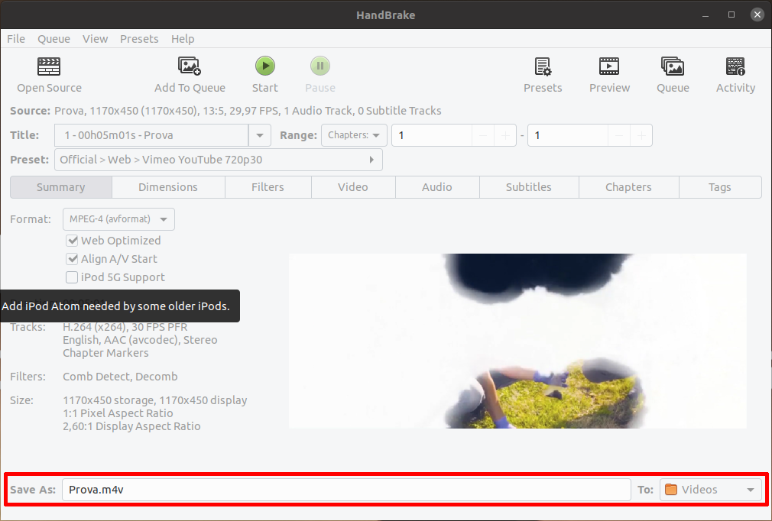
Task: Increase the start chapter with plus button
Action: (x=505, y=135)
